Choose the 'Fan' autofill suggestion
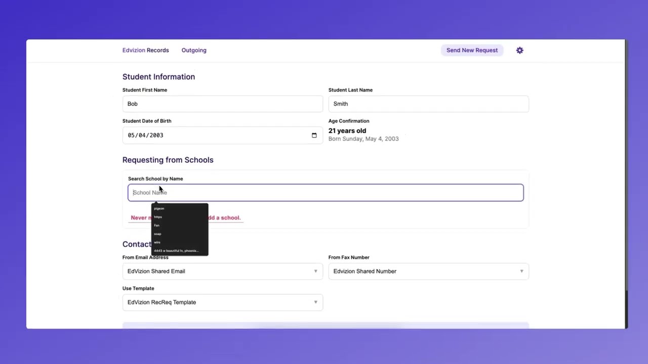 pos(180,225)
